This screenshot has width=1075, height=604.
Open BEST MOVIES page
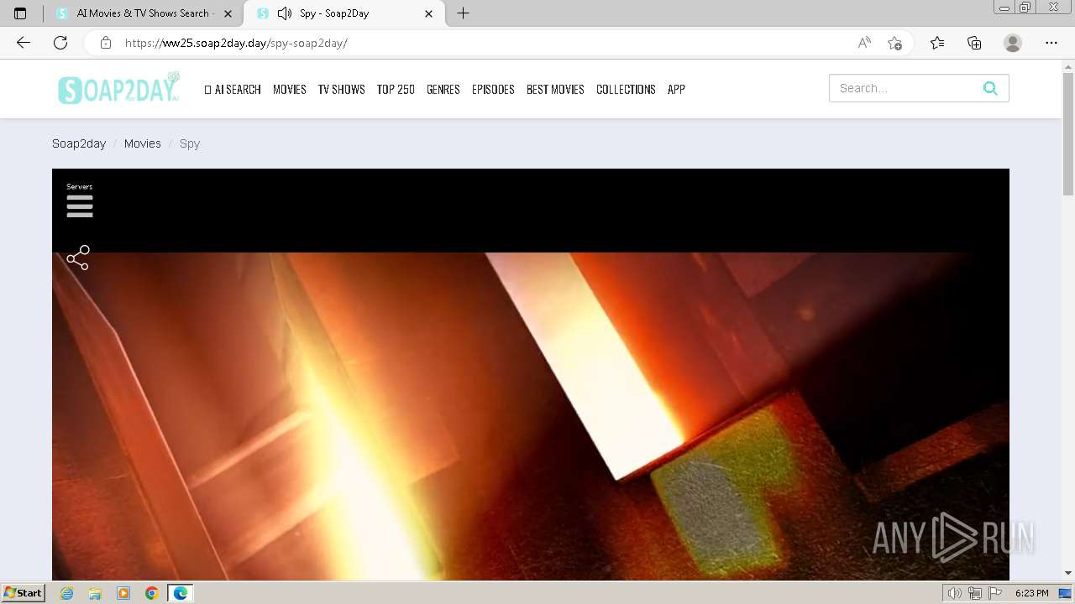click(555, 89)
